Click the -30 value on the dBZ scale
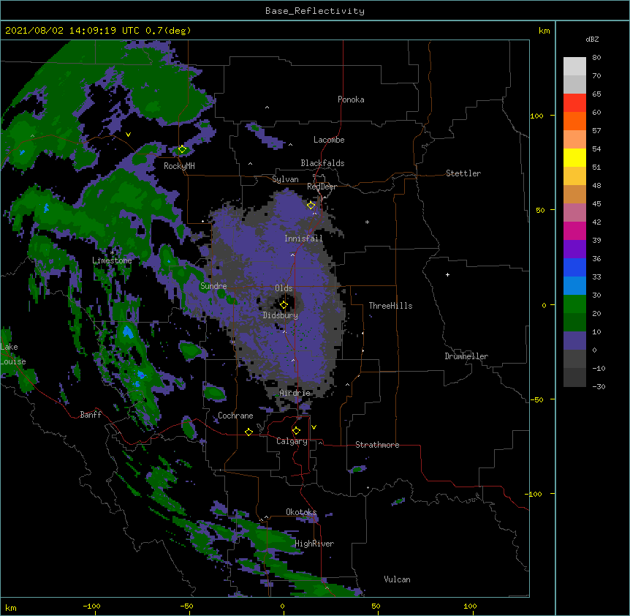 [599, 386]
